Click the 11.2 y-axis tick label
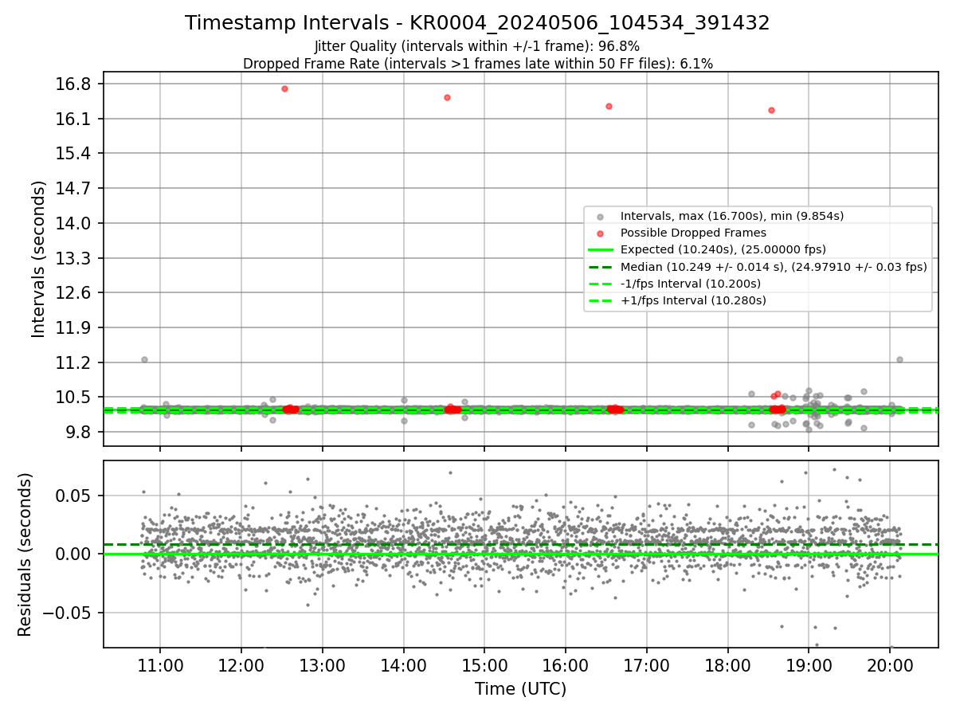This screenshot has height=717, width=956. [x=72, y=362]
